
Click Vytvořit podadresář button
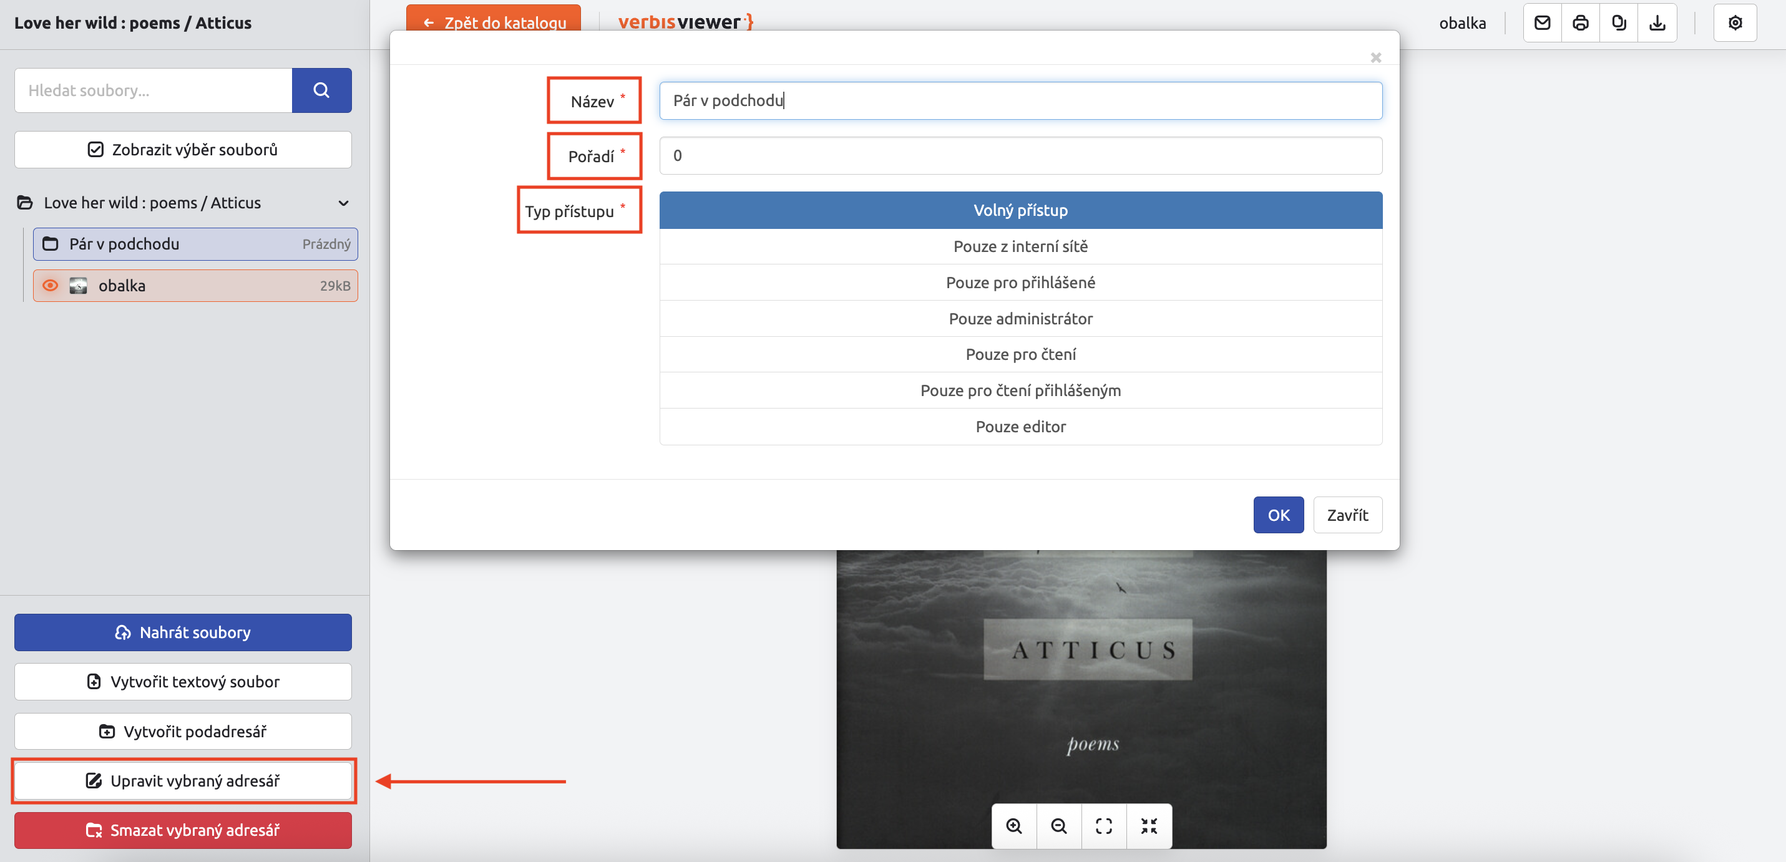click(x=183, y=731)
